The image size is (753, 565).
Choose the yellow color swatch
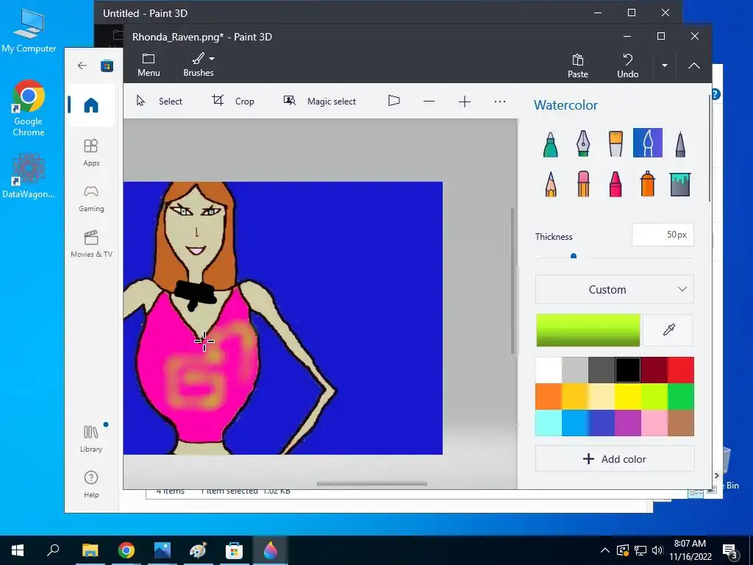tap(628, 397)
